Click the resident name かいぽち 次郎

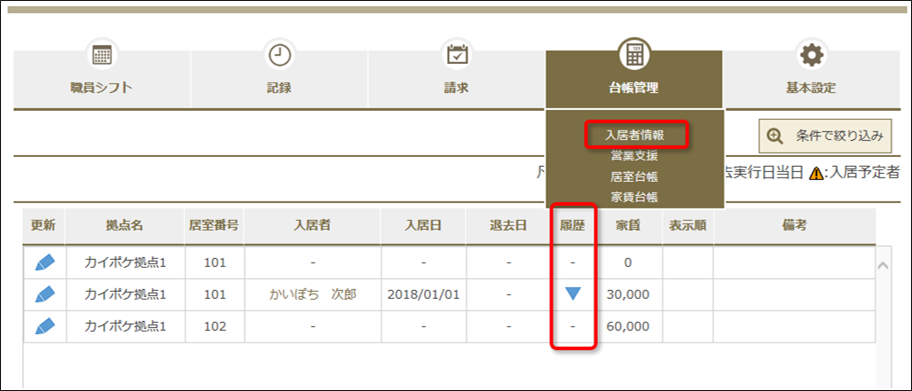point(312,294)
